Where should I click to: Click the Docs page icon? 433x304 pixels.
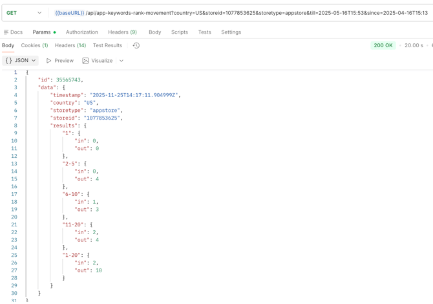[6, 32]
